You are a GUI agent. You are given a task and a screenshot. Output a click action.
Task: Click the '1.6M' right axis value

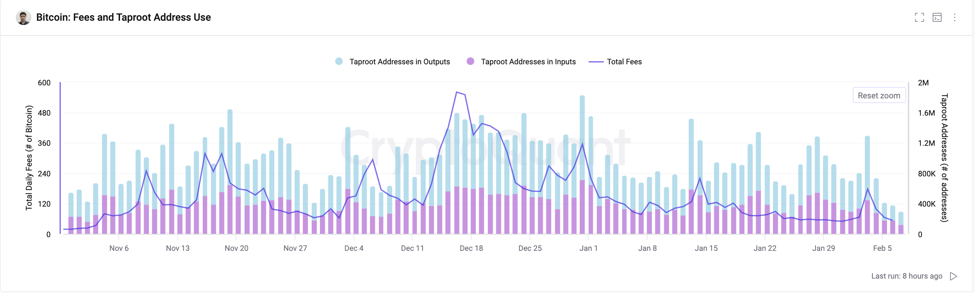(926, 113)
